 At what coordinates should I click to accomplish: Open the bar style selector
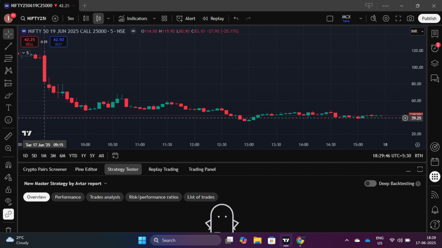click(x=86, y=19)
